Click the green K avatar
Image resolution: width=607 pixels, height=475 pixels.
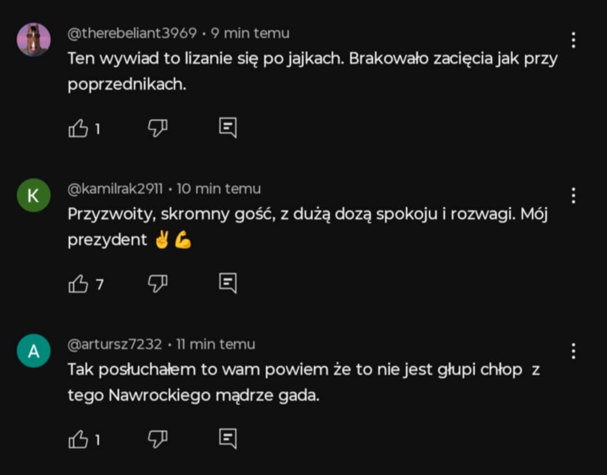(34, 195)
